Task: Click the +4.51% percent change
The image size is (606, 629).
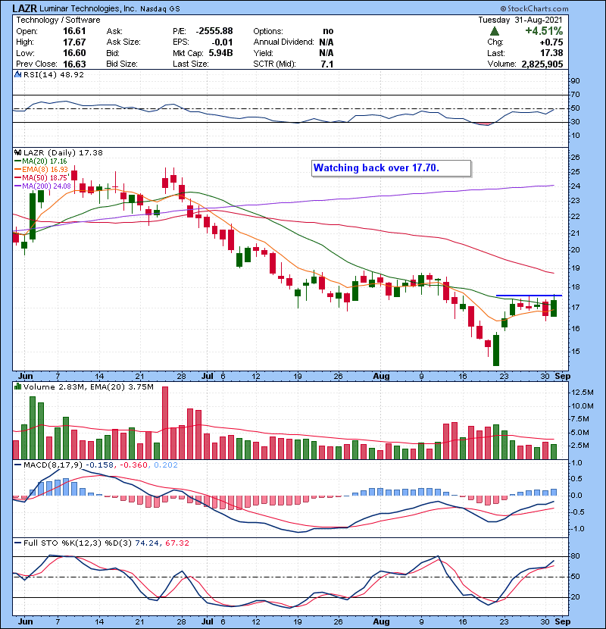Action: [544, 31]
